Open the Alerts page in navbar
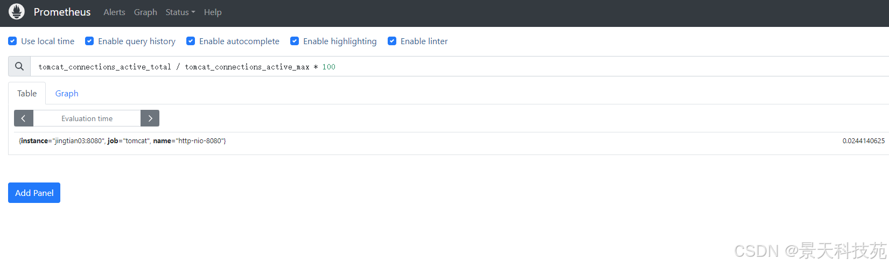Viewport: 889px width, 267px height. 114,12
